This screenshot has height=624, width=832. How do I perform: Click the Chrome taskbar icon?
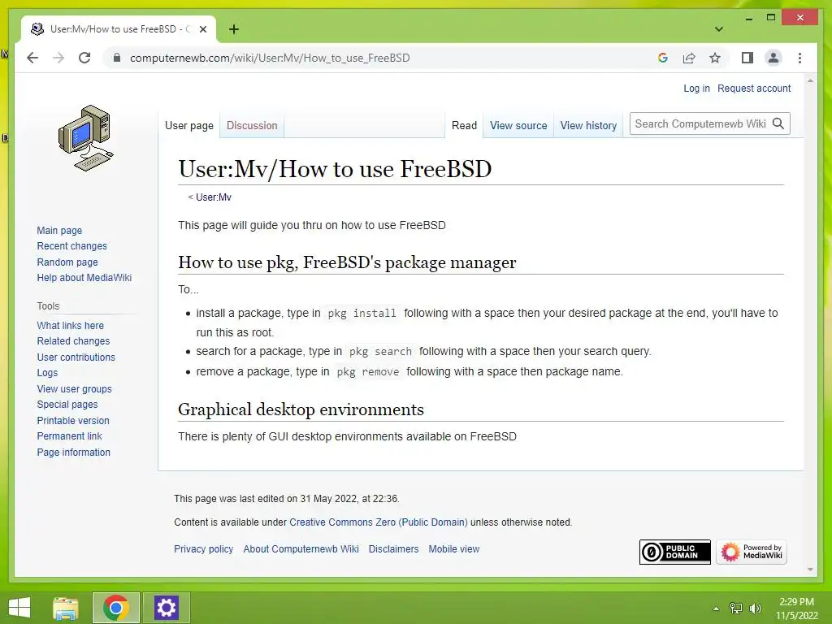click(116, 608)
